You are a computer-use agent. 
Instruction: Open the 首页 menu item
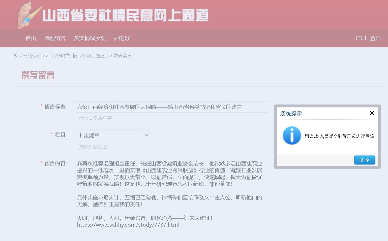(31, 38)
